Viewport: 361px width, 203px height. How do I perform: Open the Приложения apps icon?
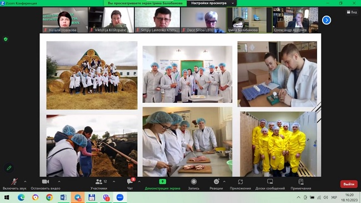240,182
